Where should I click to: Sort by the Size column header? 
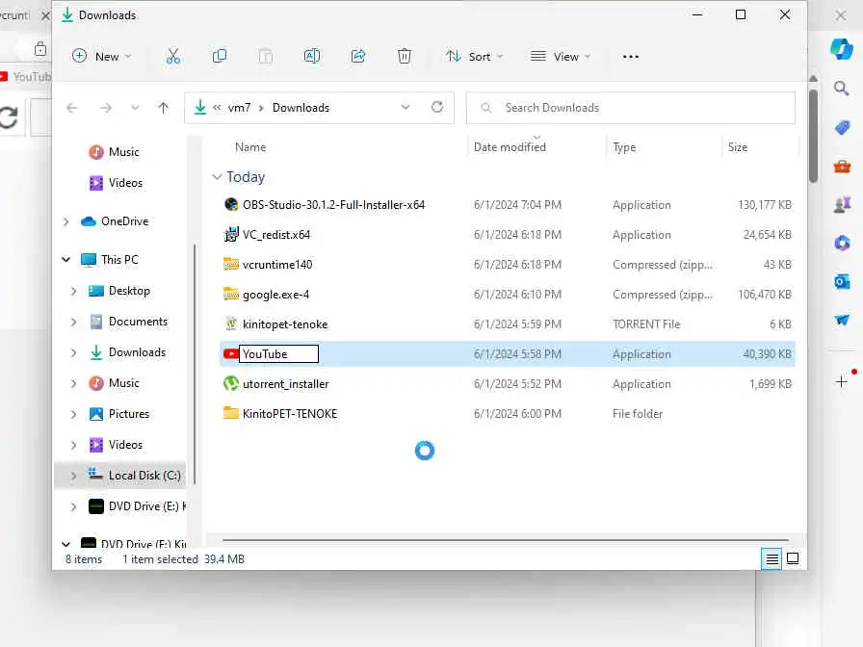(x=738, y=147)
